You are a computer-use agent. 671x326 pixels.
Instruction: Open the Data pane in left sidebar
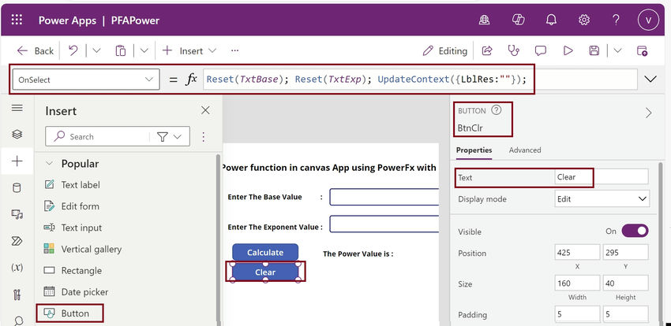pyautogui.click(x=17, y=187)
